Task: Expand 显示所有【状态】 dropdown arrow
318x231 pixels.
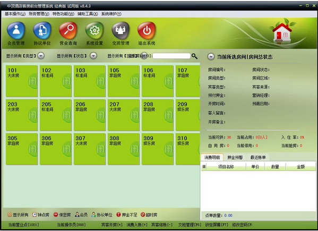Action: (x=93, y=56)
